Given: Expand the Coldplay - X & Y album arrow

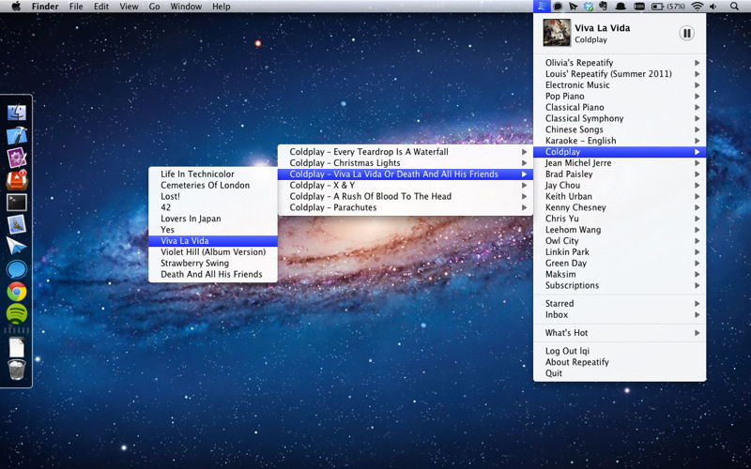Looking at the screenshot, I should (525, 185).
